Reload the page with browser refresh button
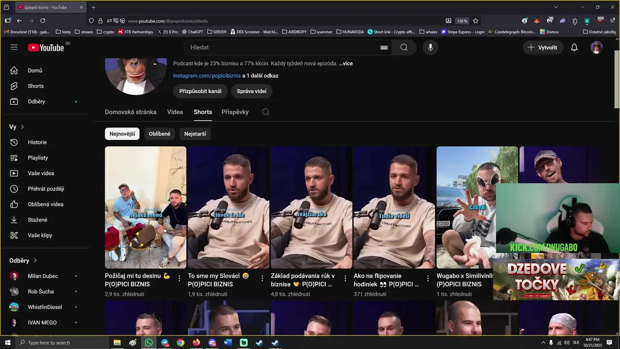620x349 pixels. click(43, 21)
